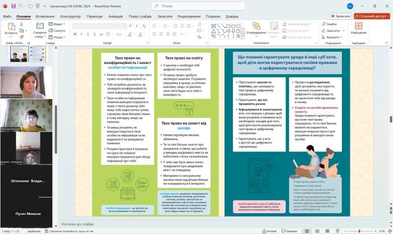Click the Надбудови (Add-ins) icon

(x=358, y=27)
